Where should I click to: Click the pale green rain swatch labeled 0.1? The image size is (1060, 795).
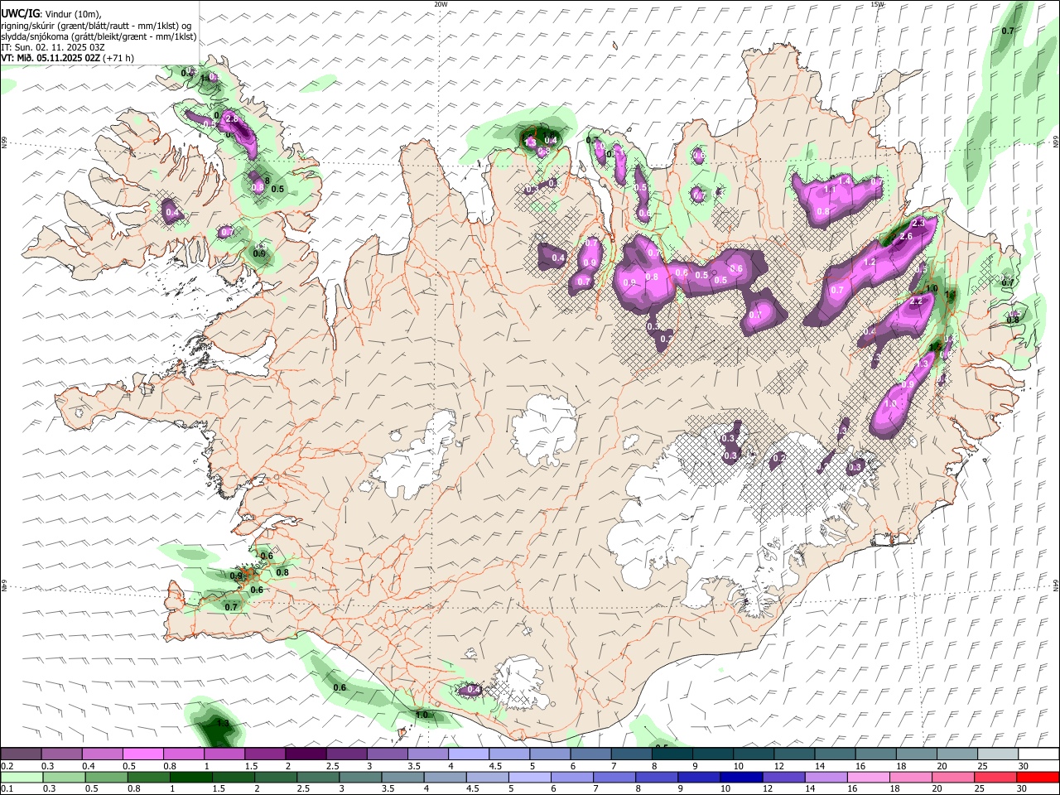pos(21,777)
